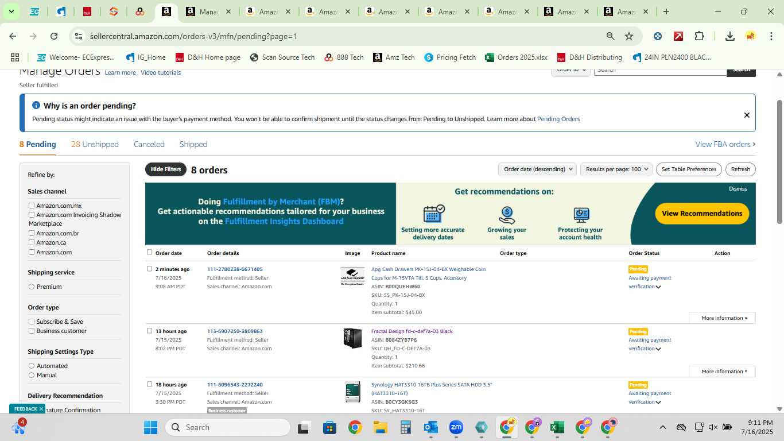Switch to Shipped tab
The height and width of the screenshot is (441, 784).
tap(193, 144)
